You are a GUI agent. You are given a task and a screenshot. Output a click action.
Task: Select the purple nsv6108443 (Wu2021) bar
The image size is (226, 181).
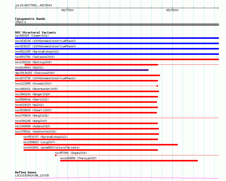[x=82, y=70]
